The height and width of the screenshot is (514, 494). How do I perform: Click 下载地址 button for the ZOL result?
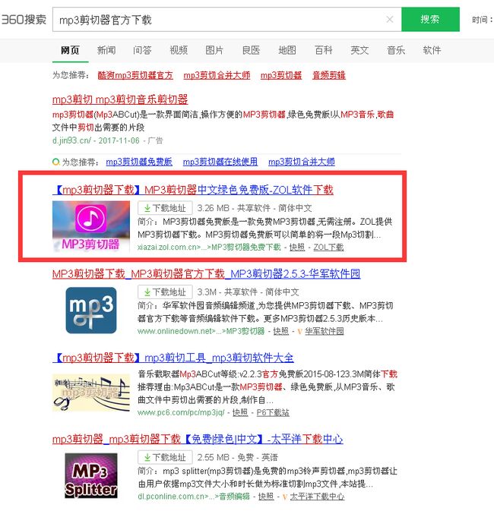tap(165, 208)
